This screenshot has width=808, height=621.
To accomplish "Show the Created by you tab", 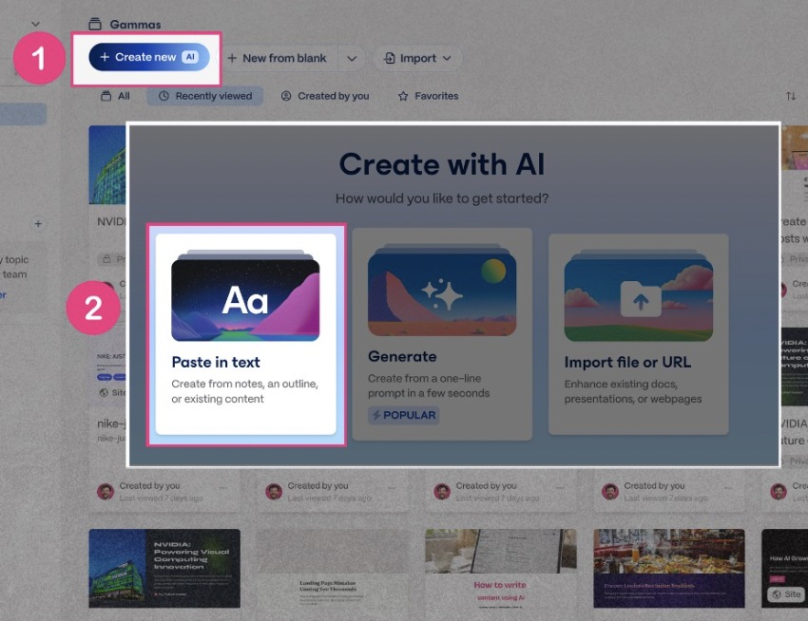I will point(325,96).
